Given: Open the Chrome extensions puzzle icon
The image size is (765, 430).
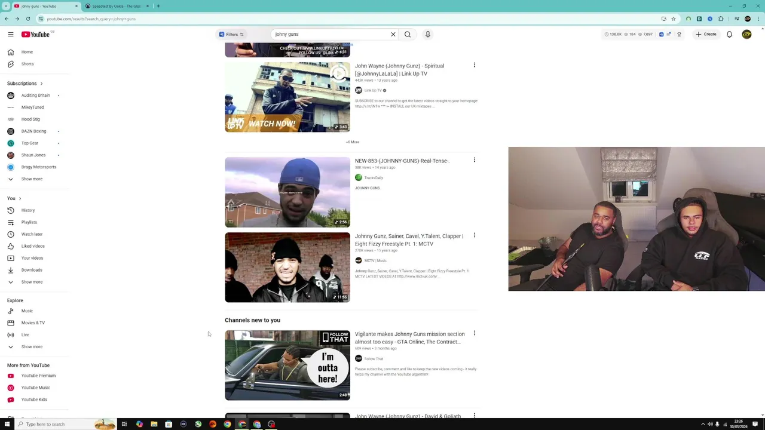Looking at the screenshot, I should tap(721, 19).
